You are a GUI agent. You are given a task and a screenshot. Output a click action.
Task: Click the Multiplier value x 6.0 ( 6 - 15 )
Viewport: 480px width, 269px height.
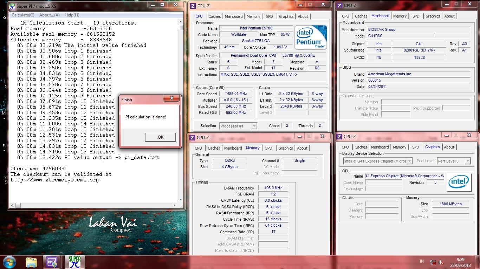coord(236,100)
